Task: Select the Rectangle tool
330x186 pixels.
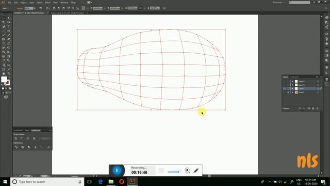Action: [x=9, y=31]
